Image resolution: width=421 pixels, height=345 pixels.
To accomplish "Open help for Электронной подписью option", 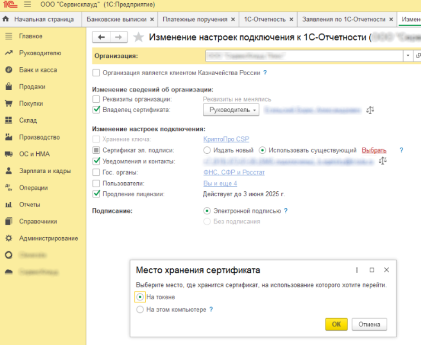I will point(286,211).
